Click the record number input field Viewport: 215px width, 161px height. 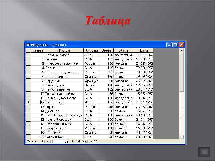coord(60,141)
